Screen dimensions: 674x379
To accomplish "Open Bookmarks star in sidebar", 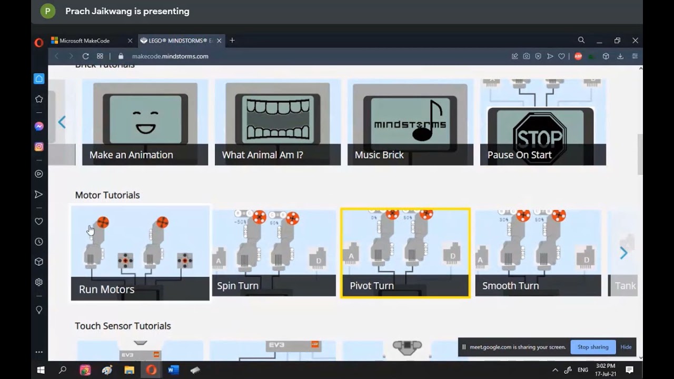I will [x=39, y=99].
